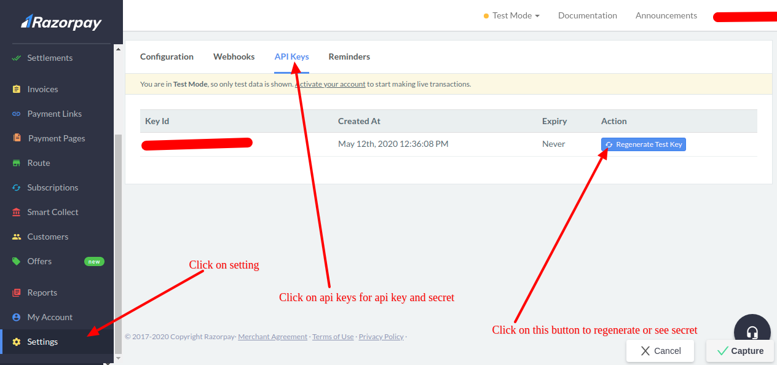Screen dimensions: 777x365
Task: Click the Cancel X icon
Action: 645,351
